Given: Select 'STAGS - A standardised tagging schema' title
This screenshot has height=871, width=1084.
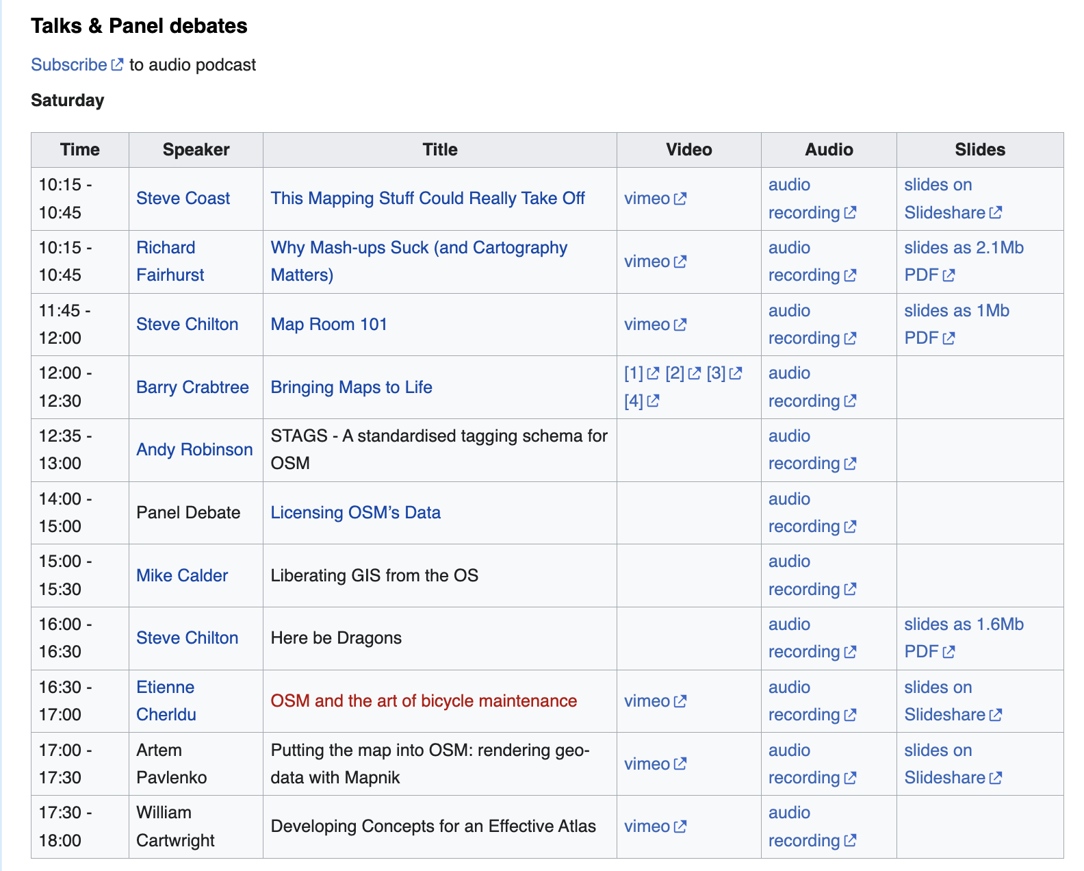Looking at the screenshot, I should click(x=439, y=450).
